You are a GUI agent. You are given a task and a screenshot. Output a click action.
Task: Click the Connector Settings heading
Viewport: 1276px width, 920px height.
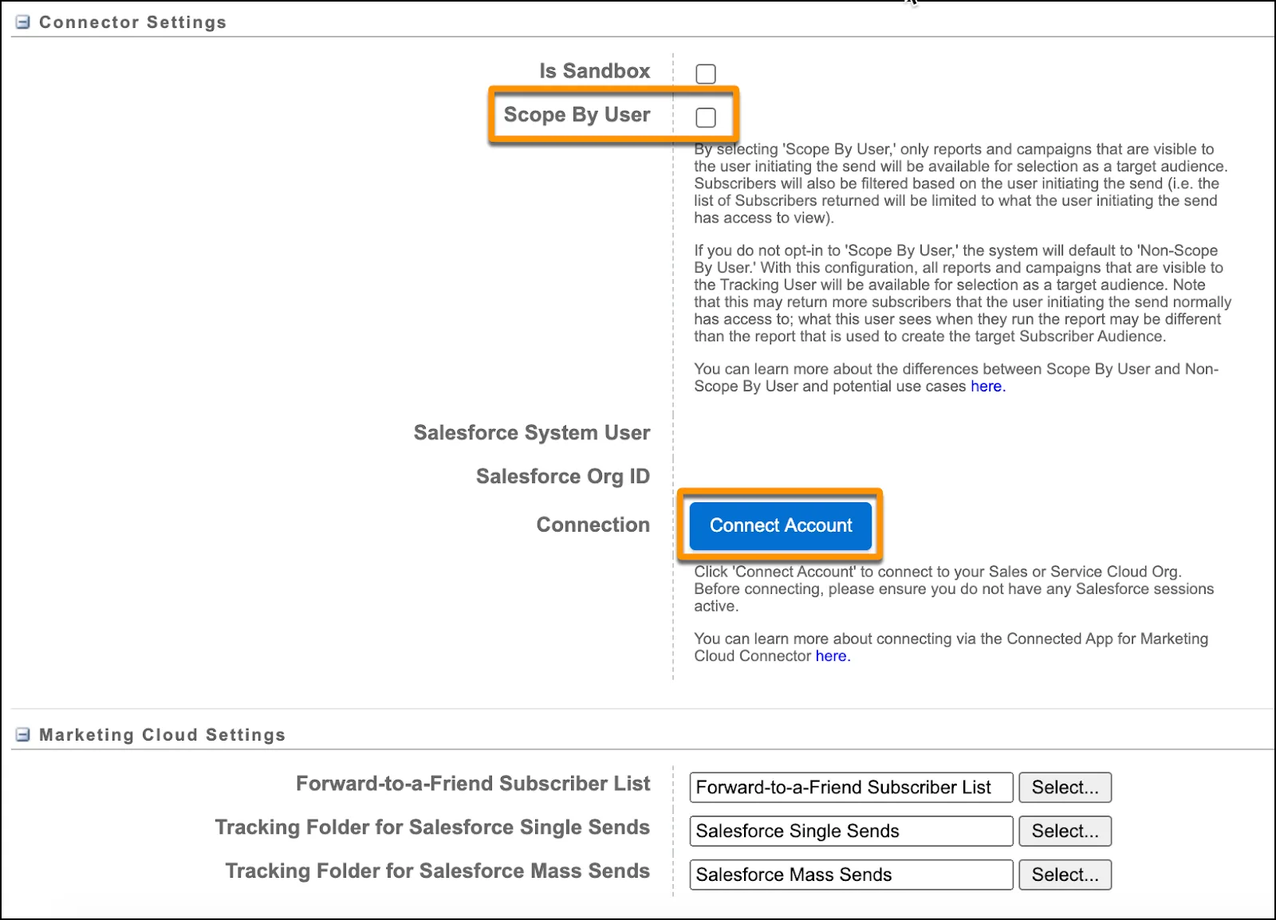(x=132, y=22)
